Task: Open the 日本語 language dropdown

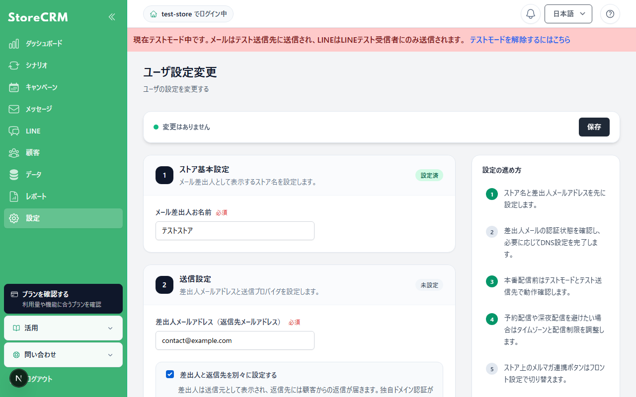Action: [x=568, y=14]
